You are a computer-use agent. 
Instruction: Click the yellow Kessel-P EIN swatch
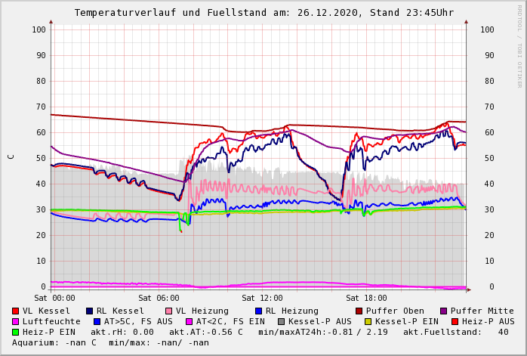(x=368, y=321)
